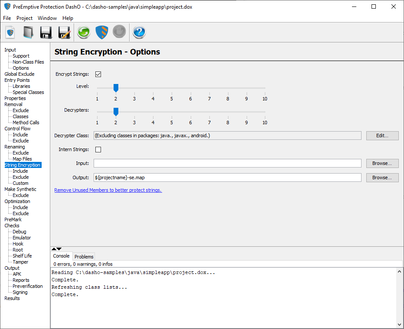The image size is (404, 329).
Task: Switch to the Problems tab
Action: click(84, 257)
